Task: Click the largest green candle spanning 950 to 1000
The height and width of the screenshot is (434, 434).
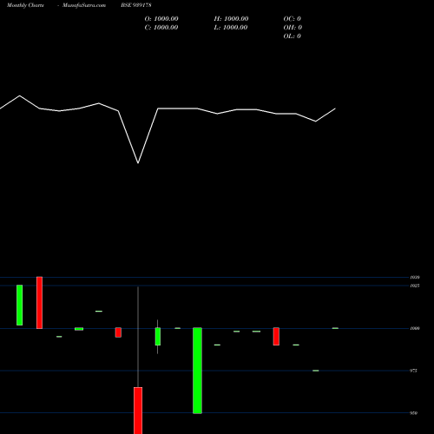Action: click(197, 371)
